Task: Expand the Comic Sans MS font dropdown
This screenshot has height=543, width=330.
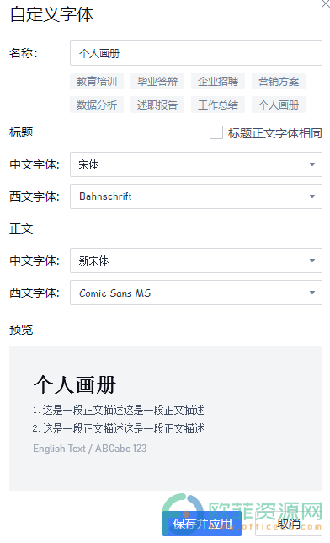Action: tap(196, 293)
